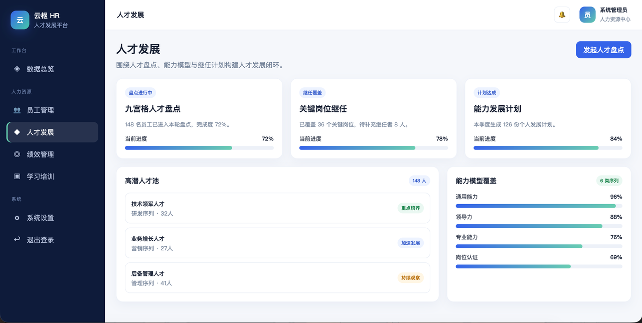Open 数据总览 in the sidebar
The width and height of the screenshot is (642, 323).
52,69
